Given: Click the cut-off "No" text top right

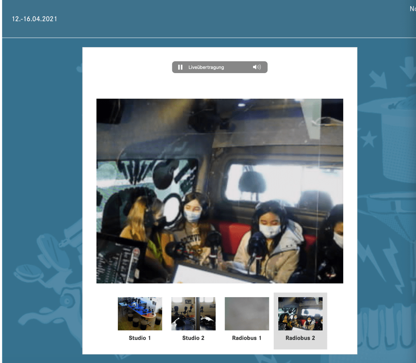Looking at the screenshot, I should (412, 9).
